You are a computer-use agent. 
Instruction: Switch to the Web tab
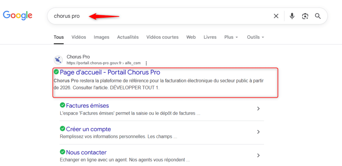point(191,37)
